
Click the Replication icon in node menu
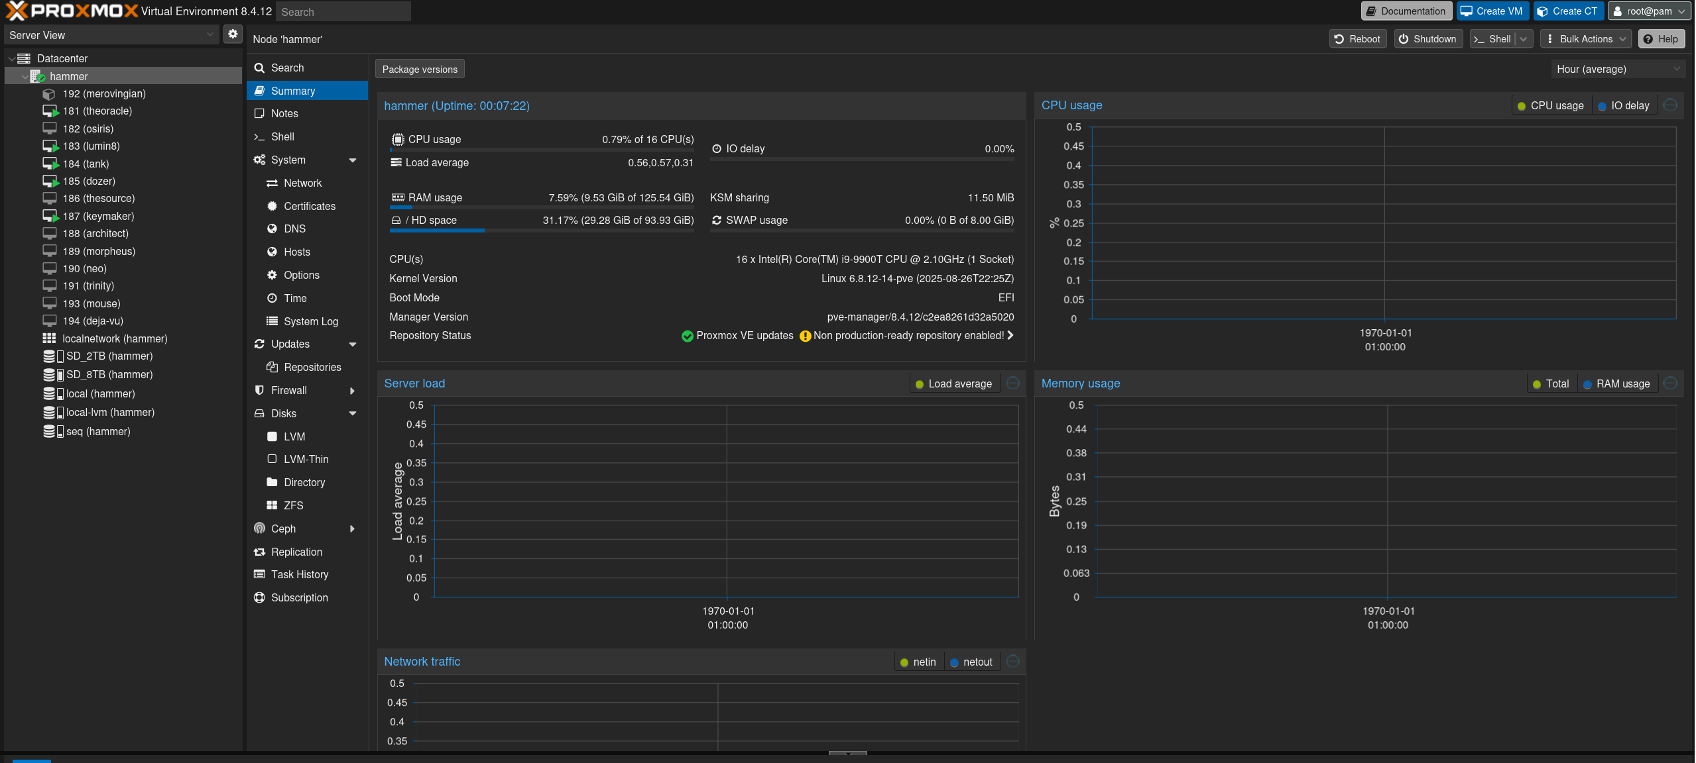click(259, 552)
